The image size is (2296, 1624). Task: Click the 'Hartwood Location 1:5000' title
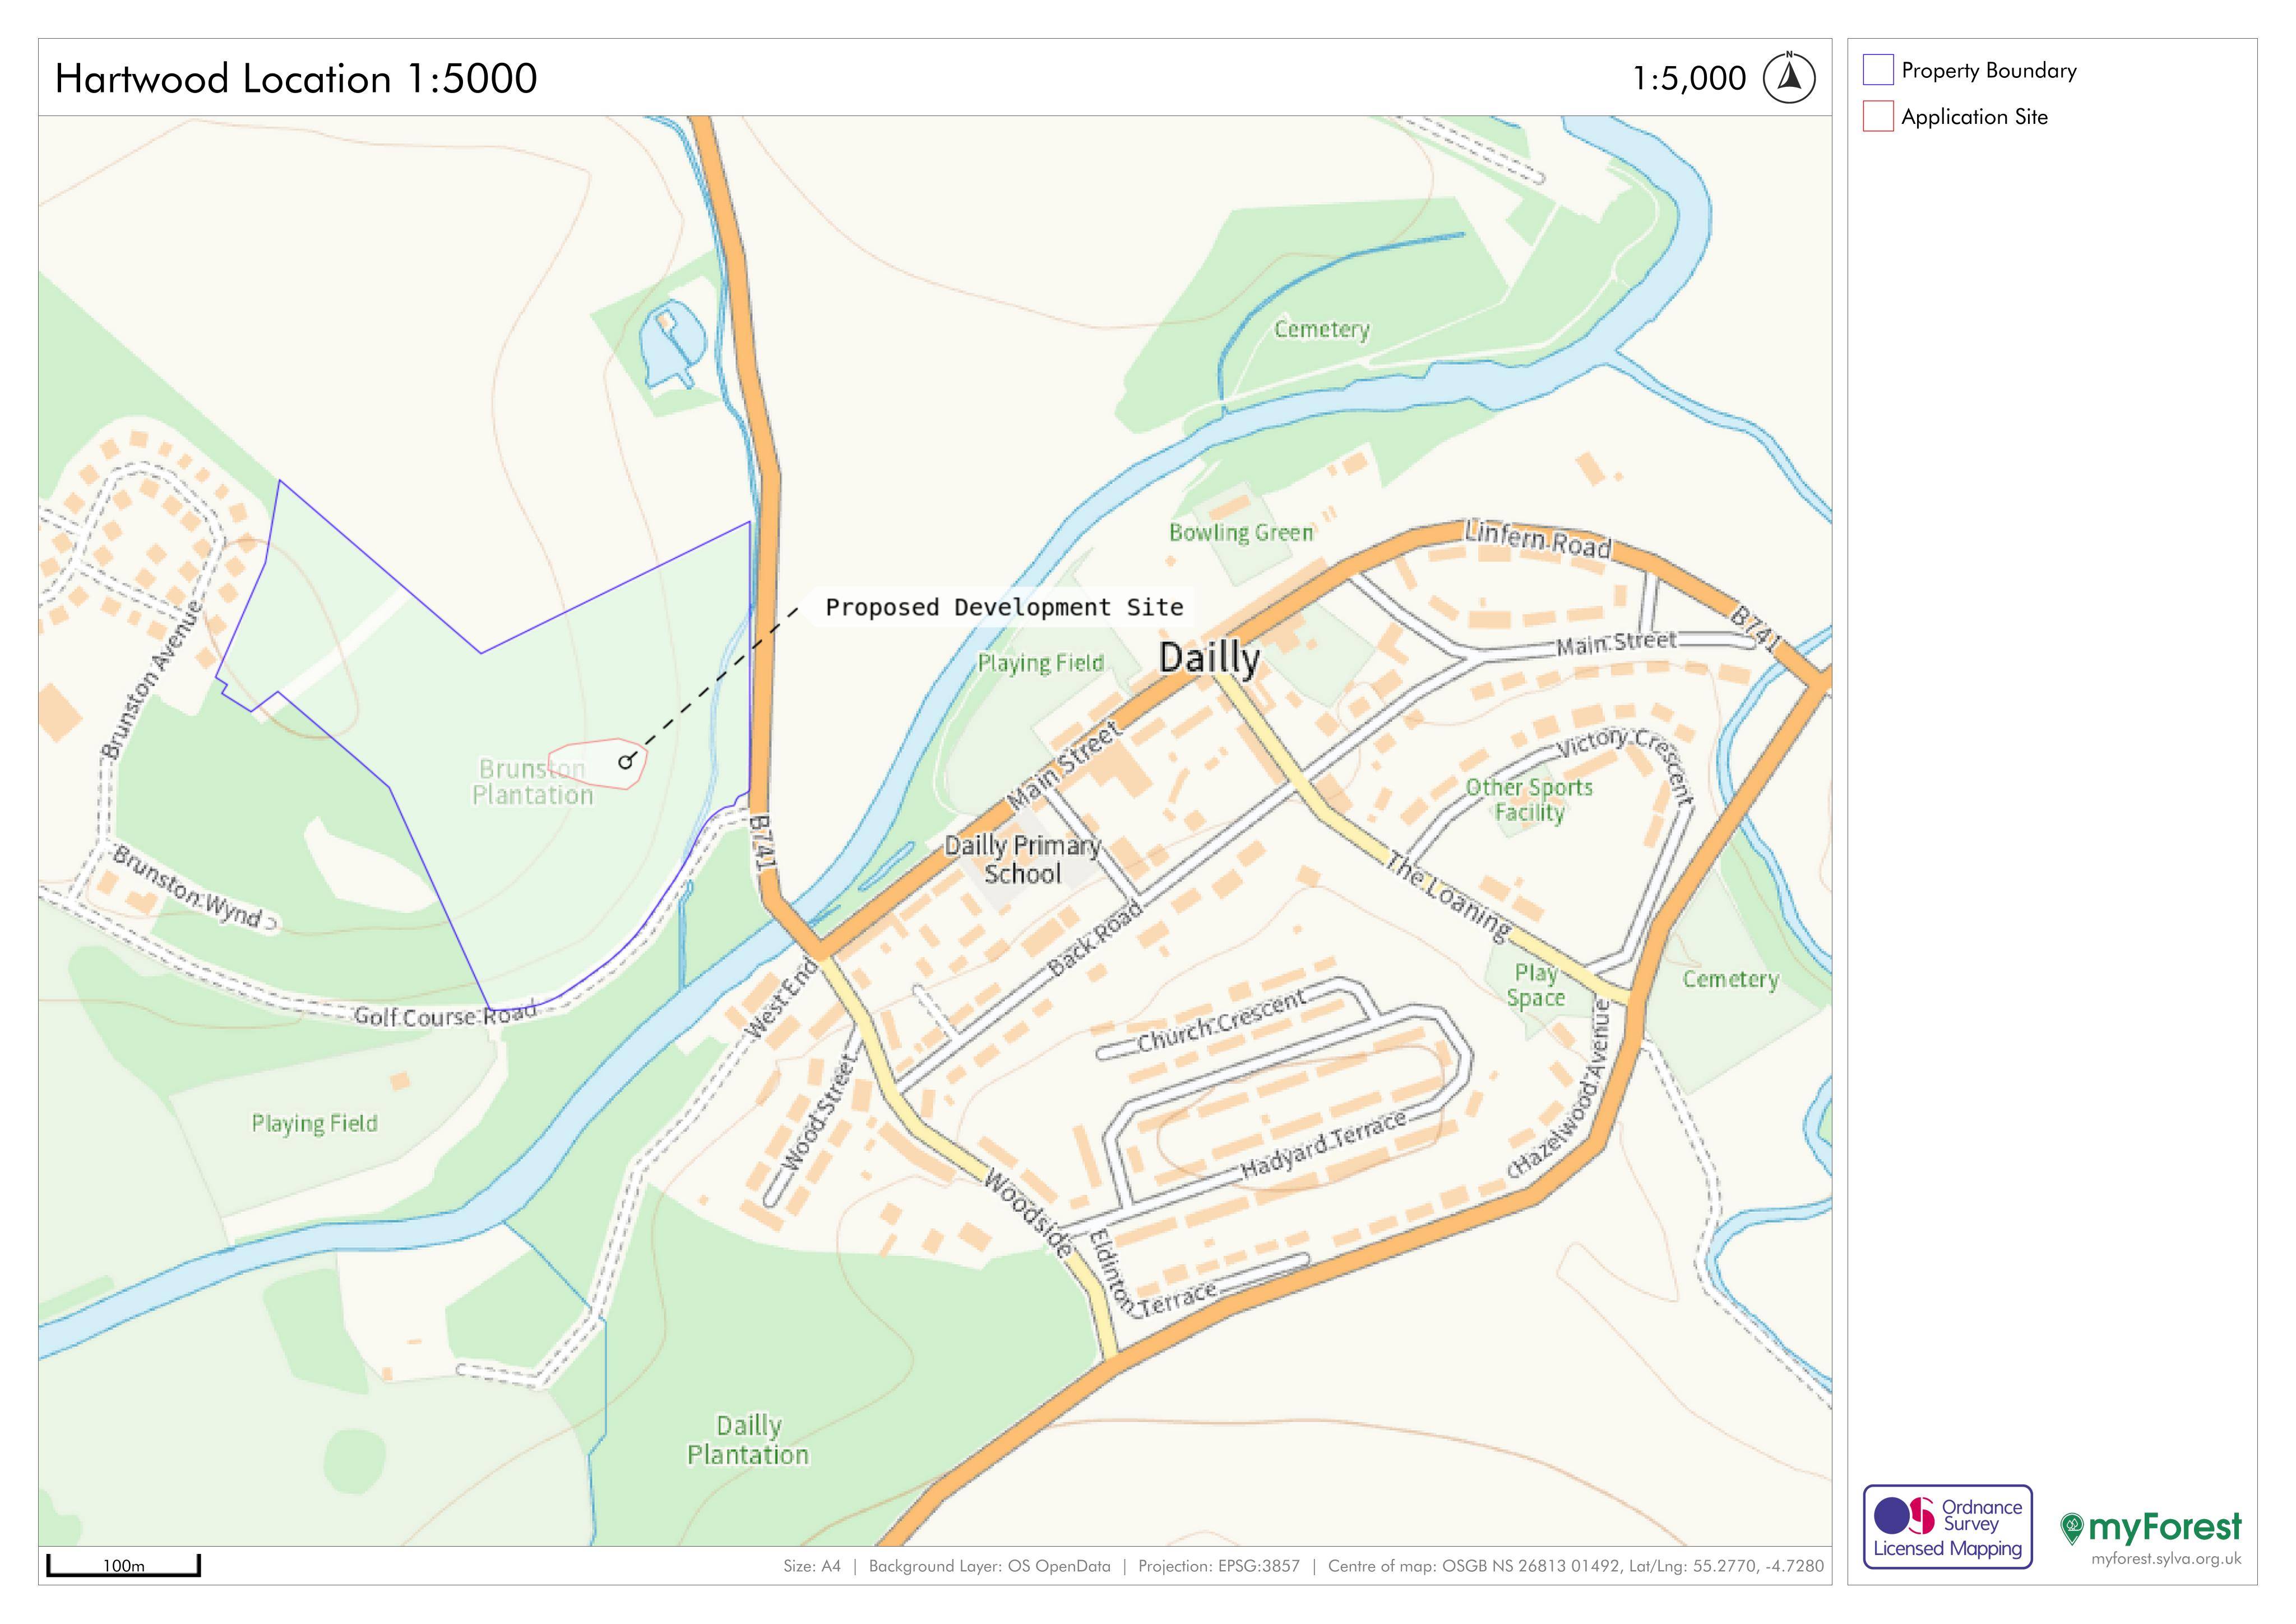(x=296, y=78)
